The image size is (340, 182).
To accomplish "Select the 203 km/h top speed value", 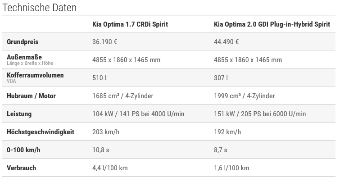I will (106, 132).
